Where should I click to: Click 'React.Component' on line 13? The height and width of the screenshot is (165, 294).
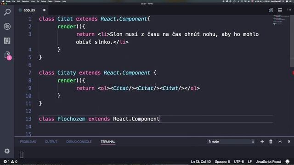[x=136, y=119]
